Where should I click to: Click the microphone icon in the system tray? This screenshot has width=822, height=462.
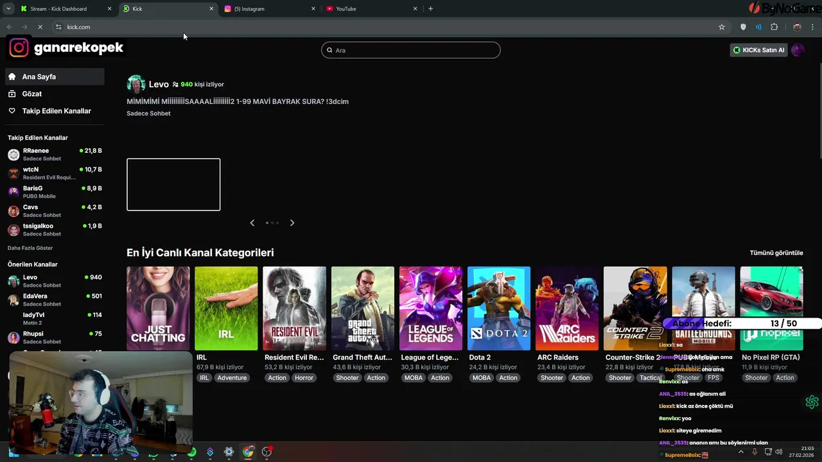pyautogui.click(x=755, y=452)
